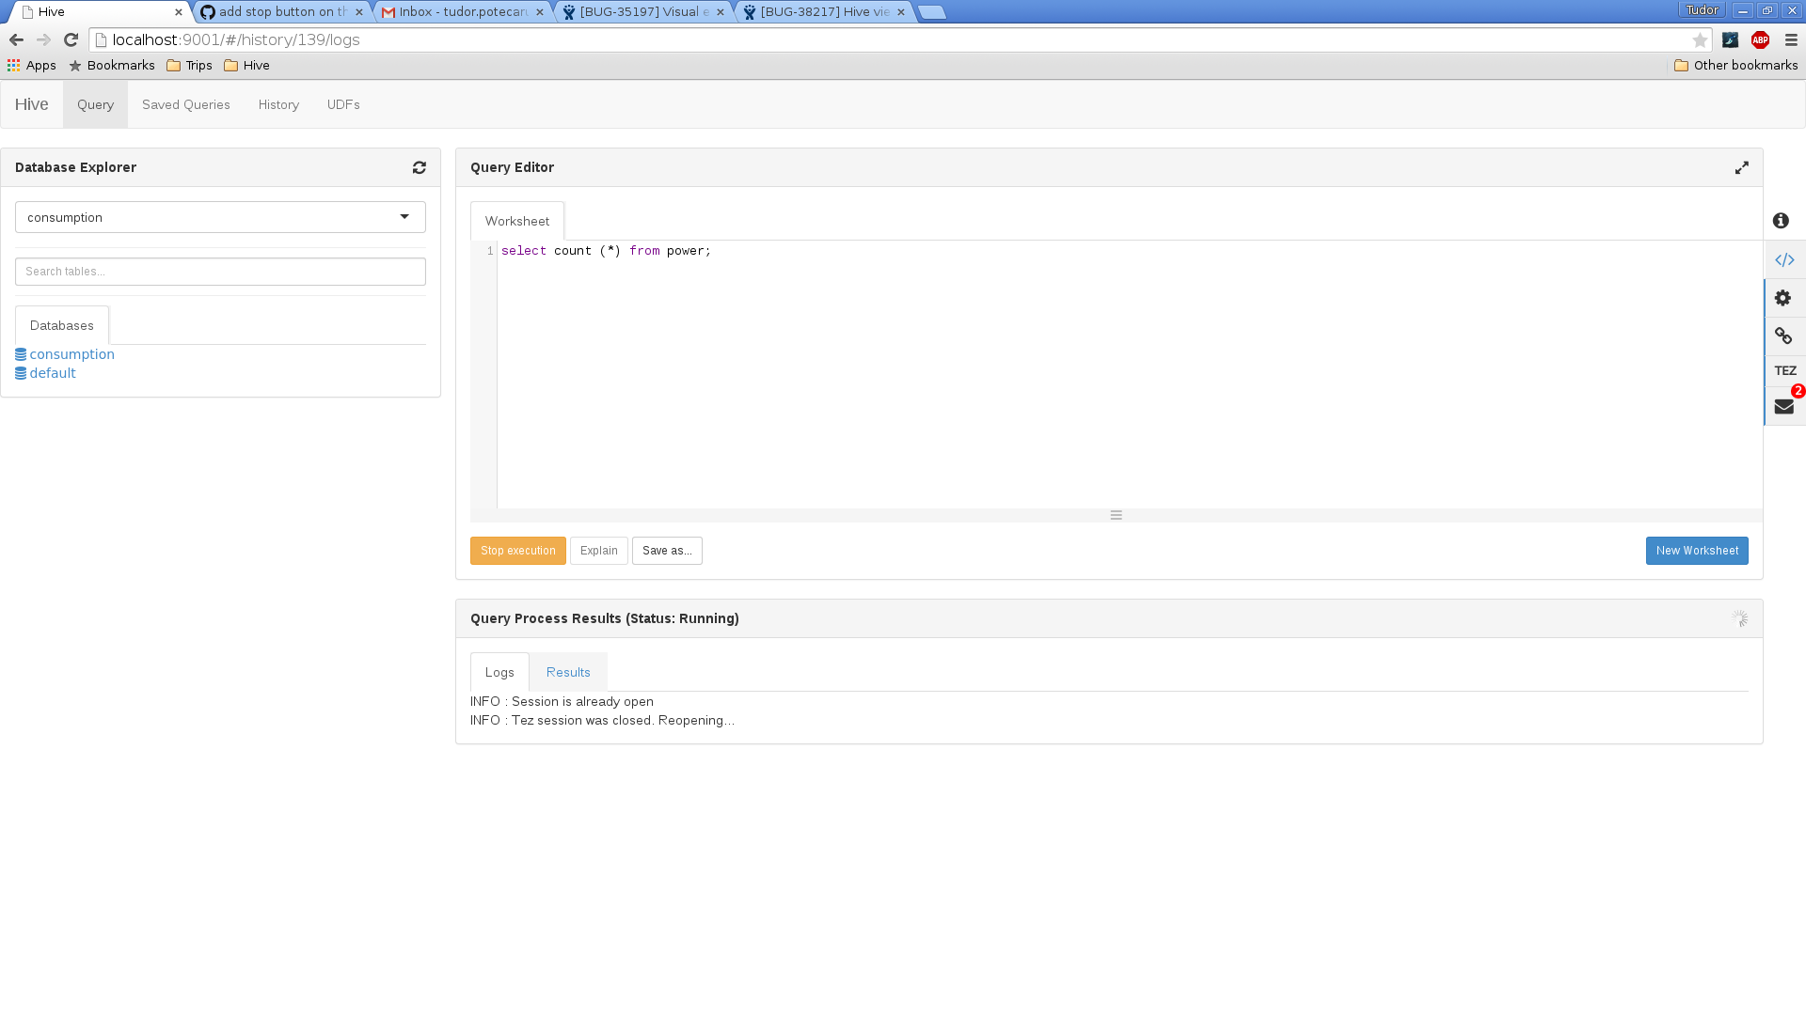This screenshot has height=1015, width=1806.
Task: Create a New Worksheet
Action: coord(1697,551)
